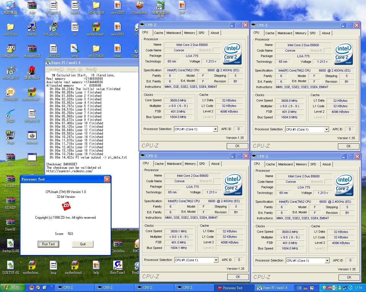Launch the 迅雷5 shortcut icon
This screenshot has width=366, height=292.
click(11, 116)
